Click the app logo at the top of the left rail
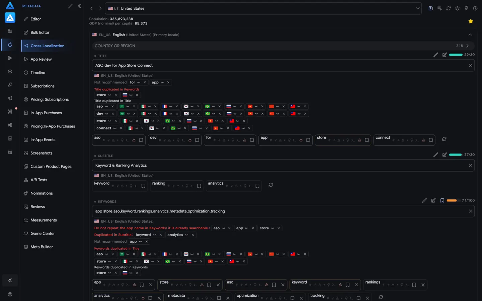This screenshot has width=482, height=301. click(x=10, y=6)
